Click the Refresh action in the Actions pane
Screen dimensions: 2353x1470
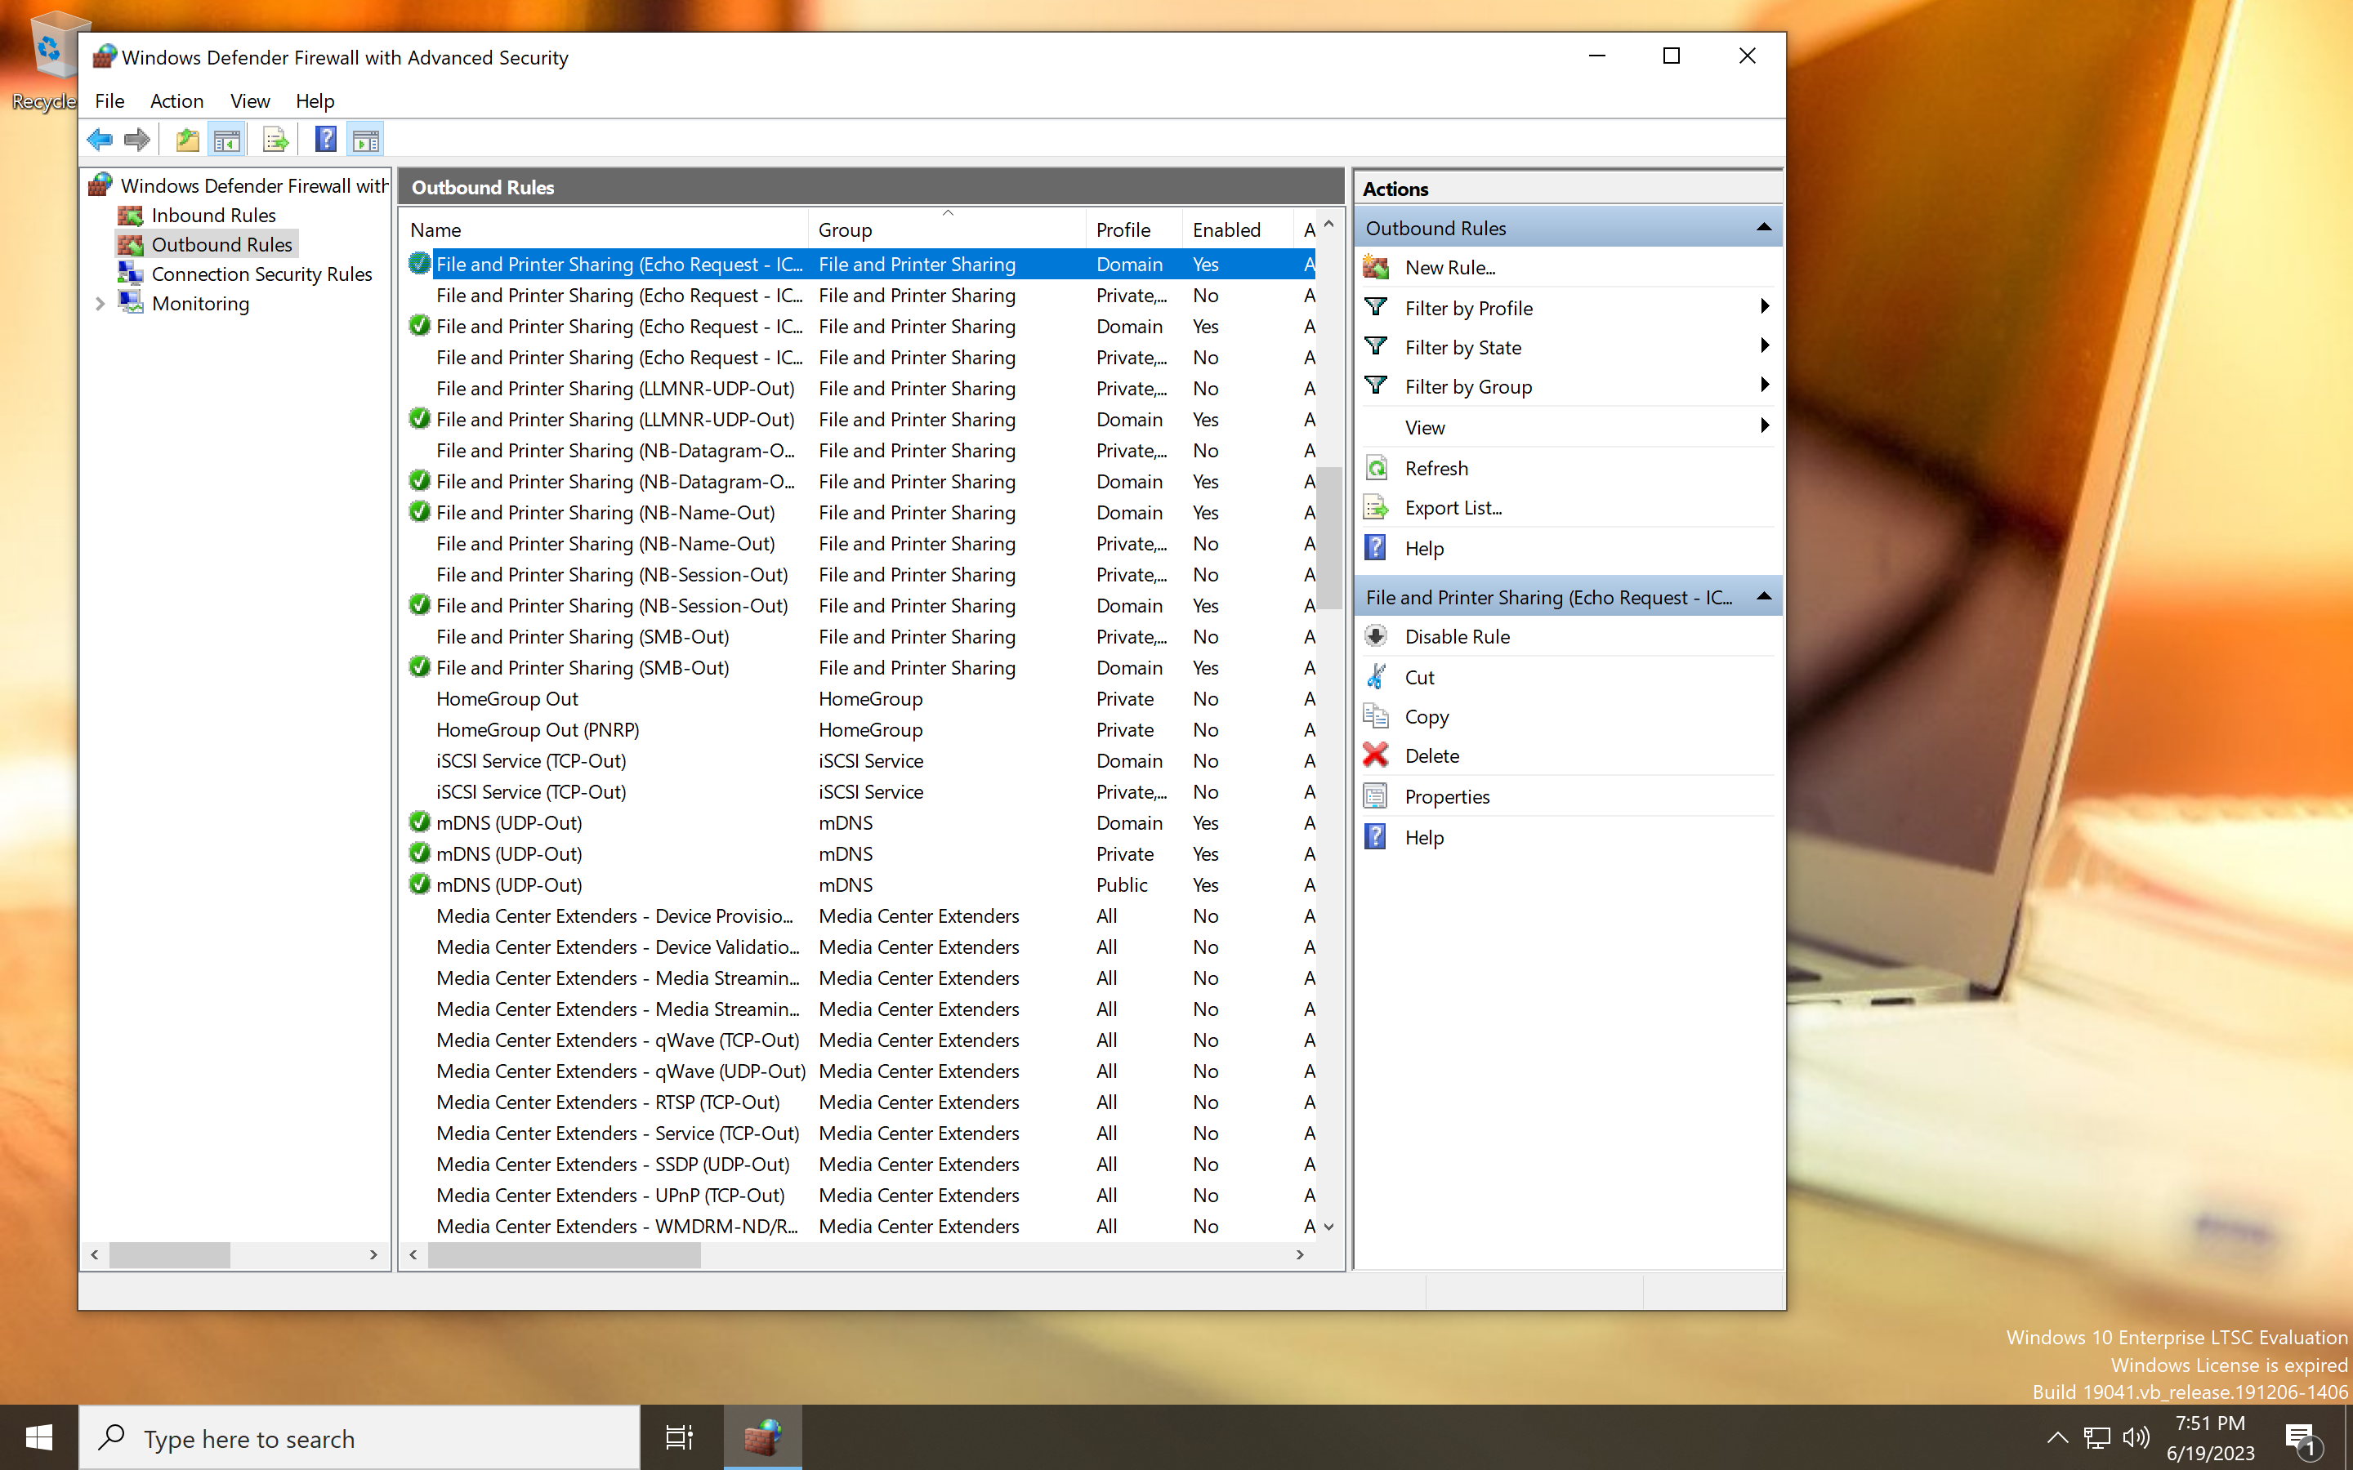[x=1437, y=468]
